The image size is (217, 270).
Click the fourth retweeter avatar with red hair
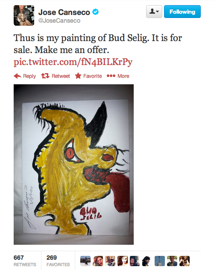point(123,261)
